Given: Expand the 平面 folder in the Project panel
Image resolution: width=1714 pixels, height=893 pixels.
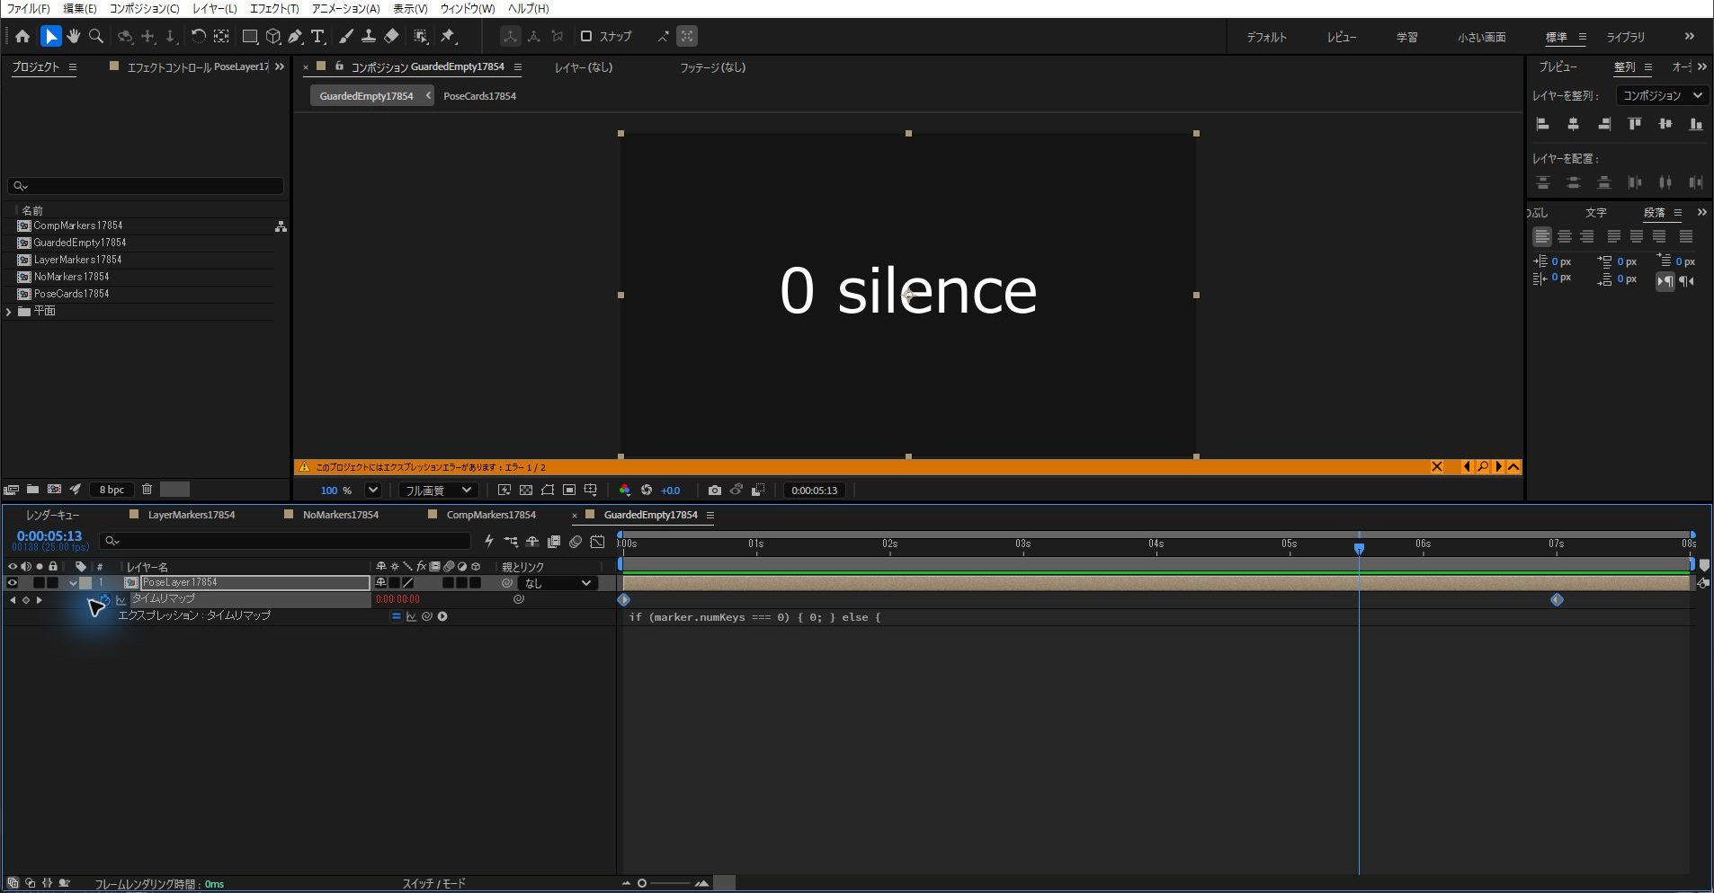Looking at the screenshot, I should pos(9,311).
